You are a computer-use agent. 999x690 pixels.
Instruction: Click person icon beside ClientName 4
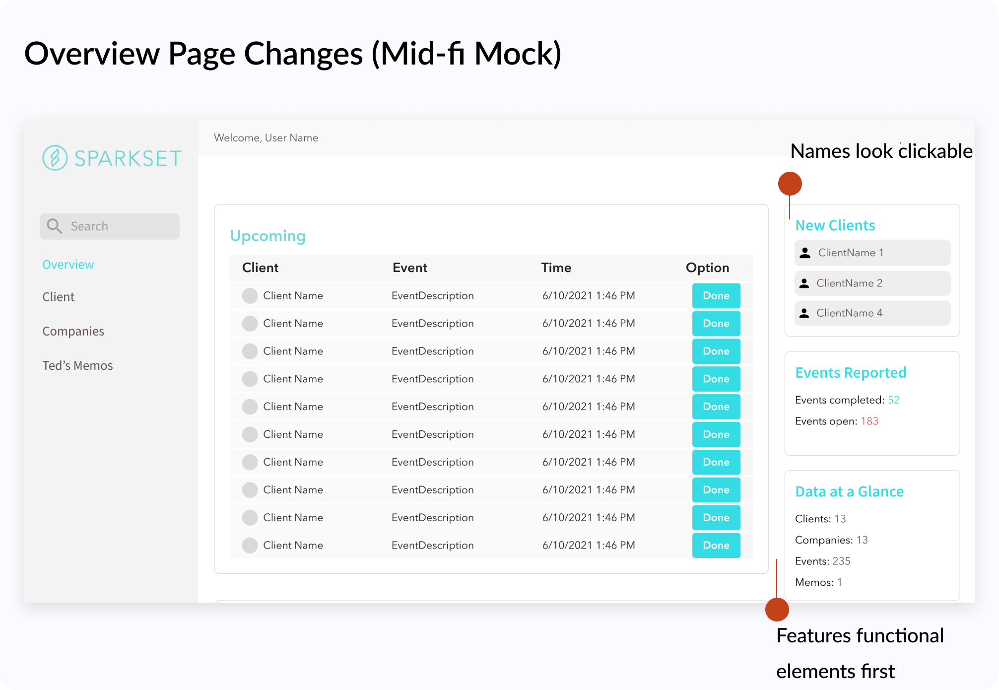tap(804, 313)
